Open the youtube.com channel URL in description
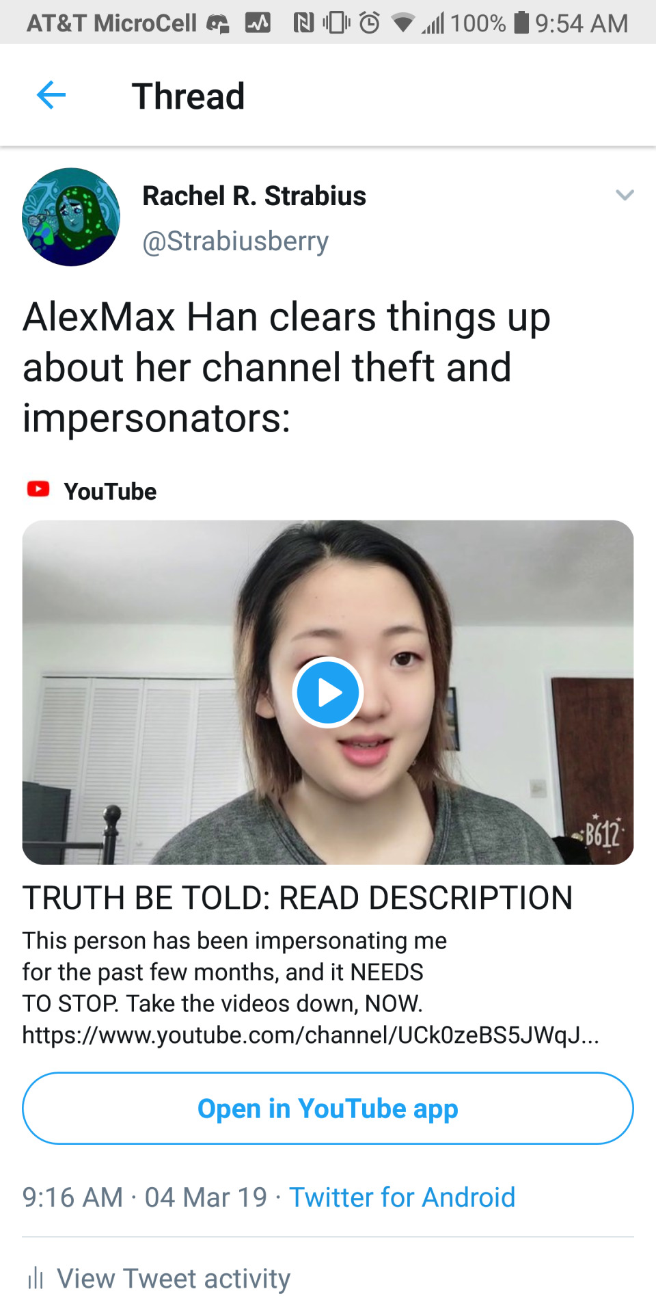Screen dimensions: 656x1313 [x=311, y=1035]
